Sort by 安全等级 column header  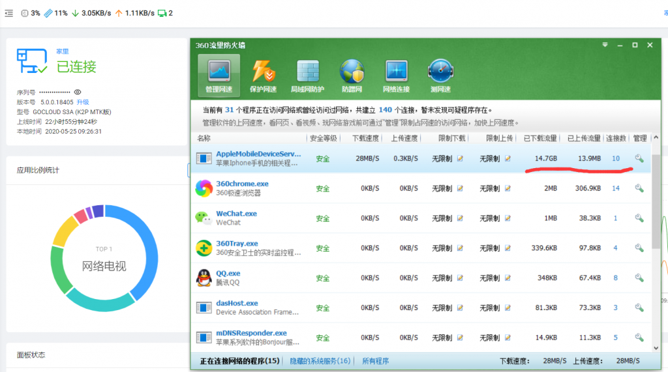pos(324,138)
